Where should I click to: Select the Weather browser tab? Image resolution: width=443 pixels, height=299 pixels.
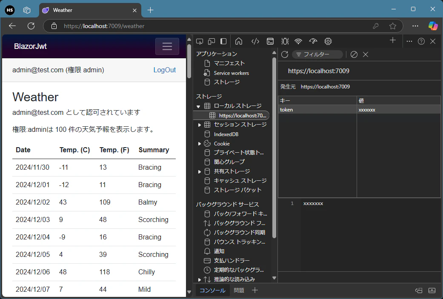pos(90,10)
